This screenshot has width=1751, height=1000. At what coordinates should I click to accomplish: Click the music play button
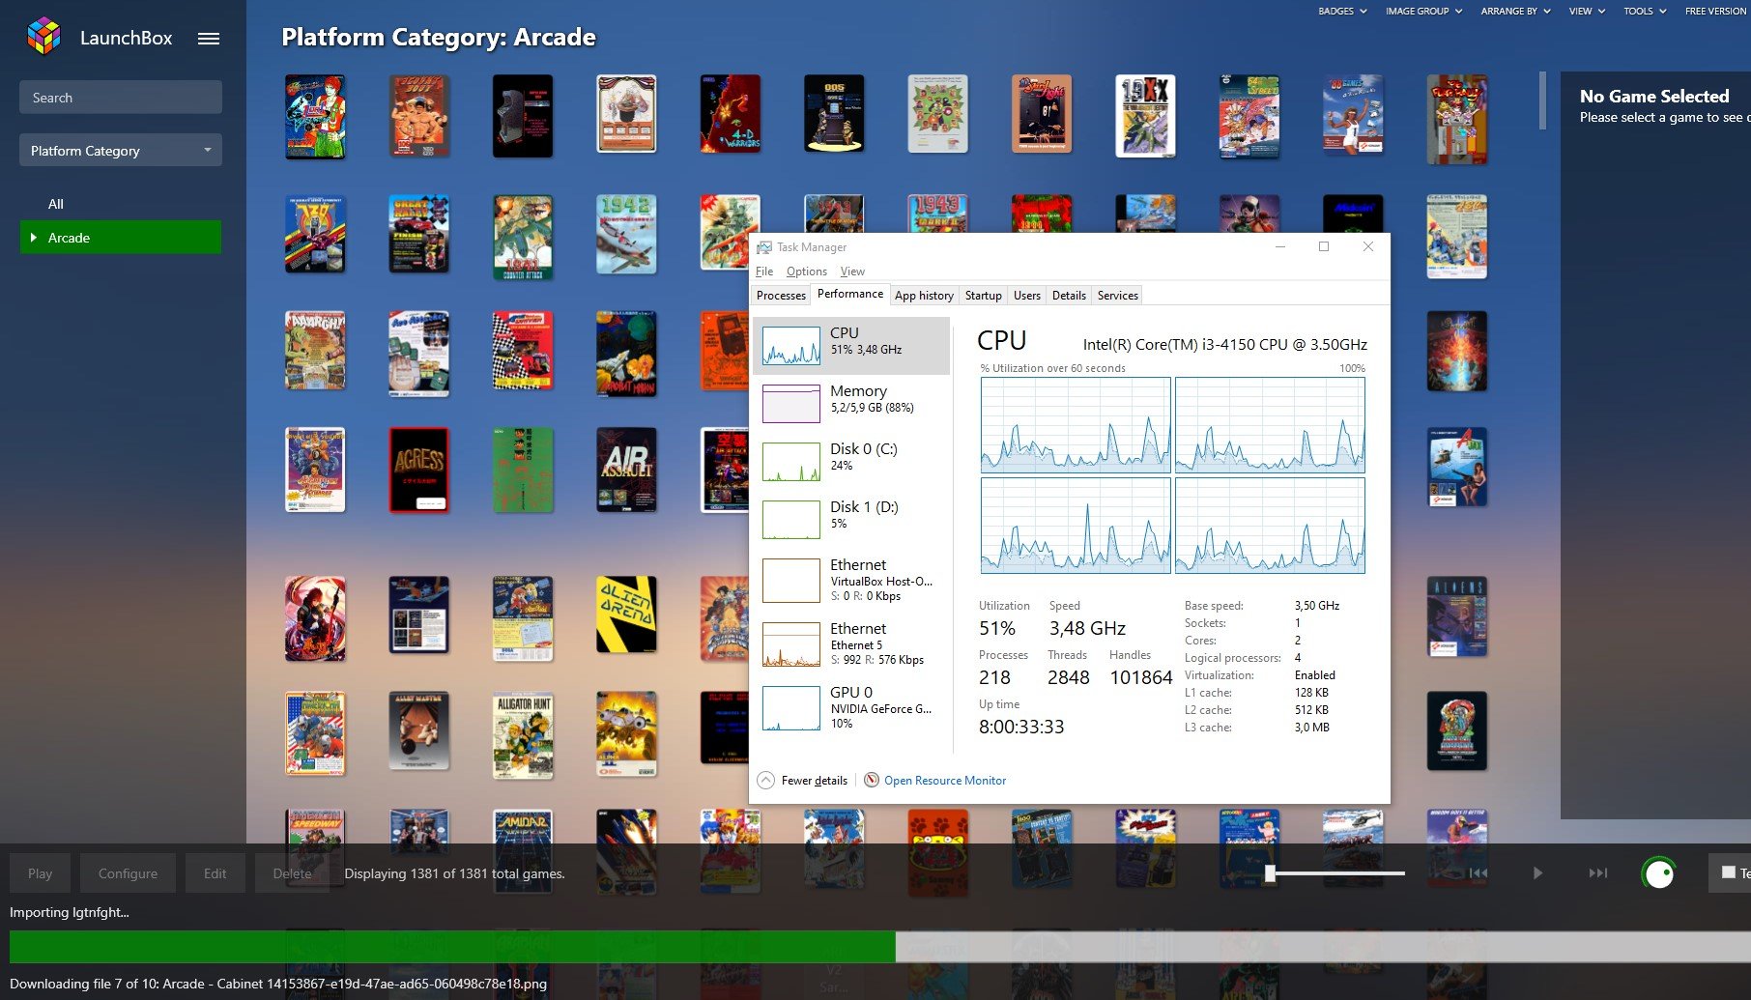(1537, 873)
